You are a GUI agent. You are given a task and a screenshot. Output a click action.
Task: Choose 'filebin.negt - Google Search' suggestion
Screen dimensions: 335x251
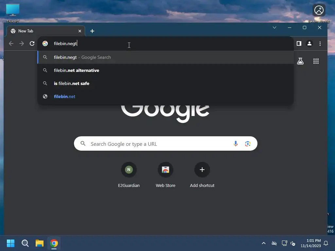coord(165,57)
